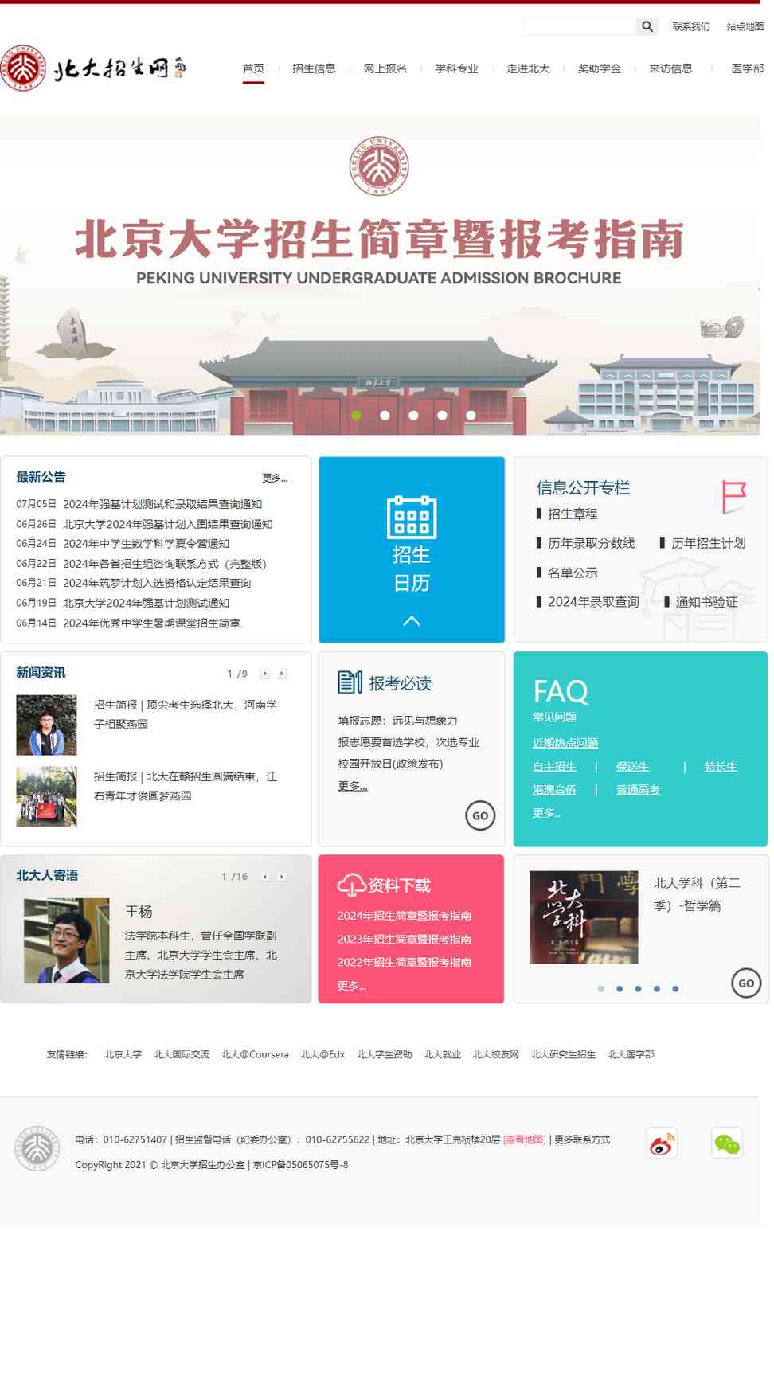Viewport: 774px width, 1376px height.
Task: Click the GO button in the 北大学科 card
Action: tap(746, 983)
